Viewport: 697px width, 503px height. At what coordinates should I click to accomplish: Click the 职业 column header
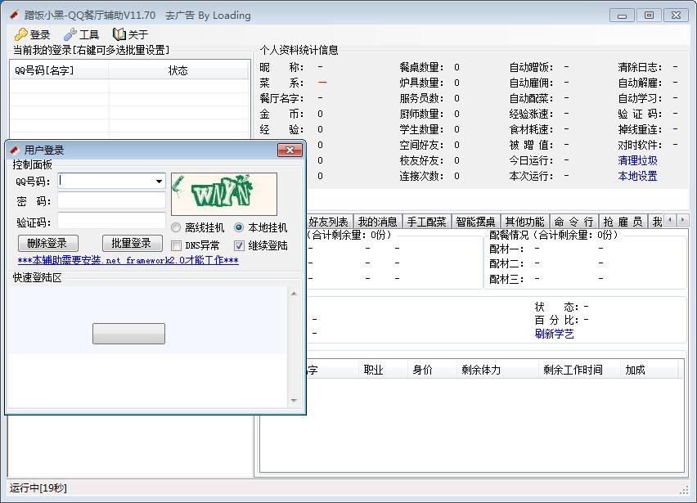[383, 370]
